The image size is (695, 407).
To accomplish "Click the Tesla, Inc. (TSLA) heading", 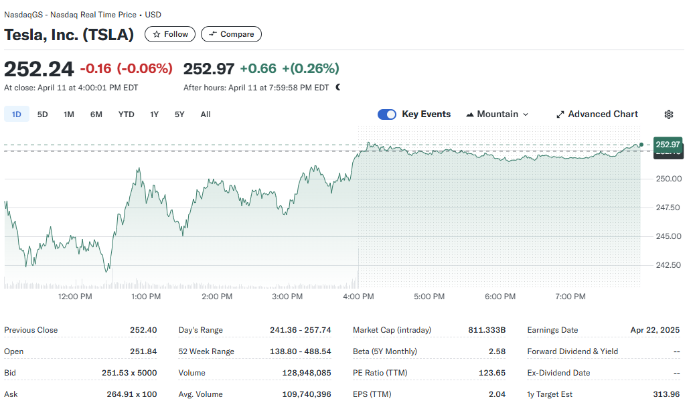I will (x=69, y=35).
